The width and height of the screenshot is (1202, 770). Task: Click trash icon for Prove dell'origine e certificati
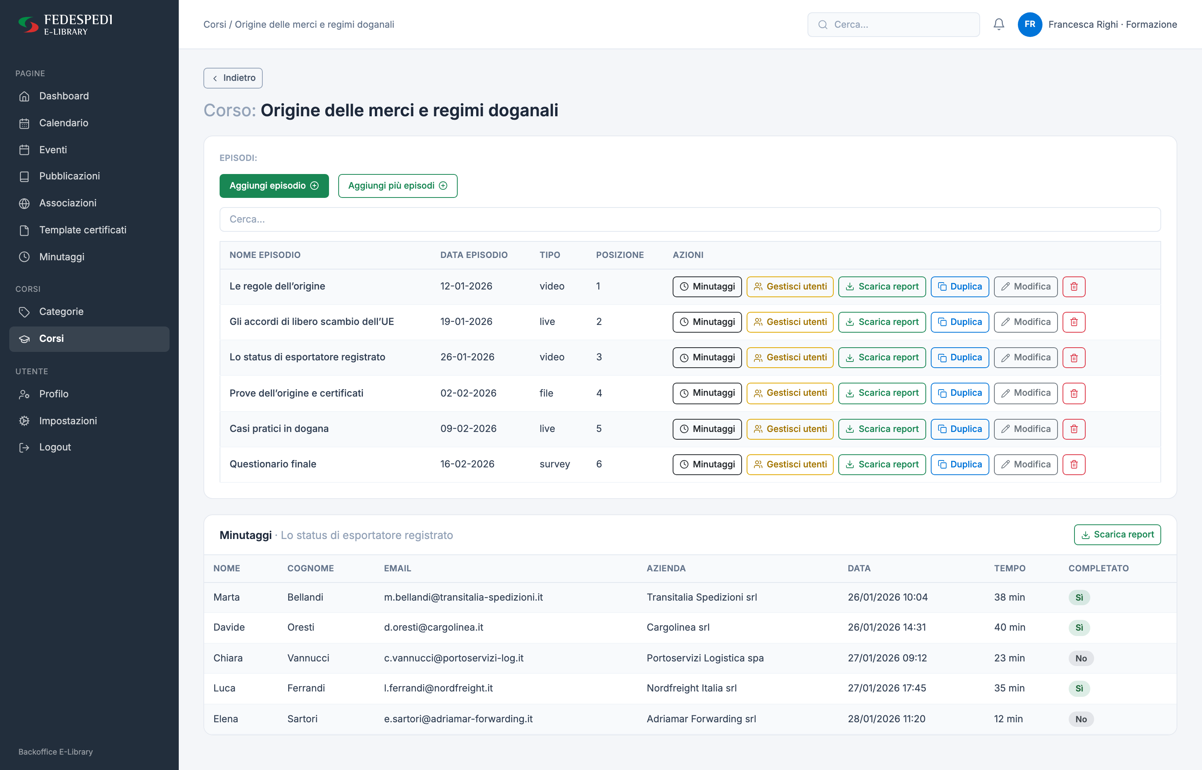(1073, 393)
